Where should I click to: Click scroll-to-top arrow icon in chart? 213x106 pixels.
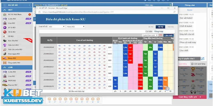pyautogui.click(x=167, y=89)
